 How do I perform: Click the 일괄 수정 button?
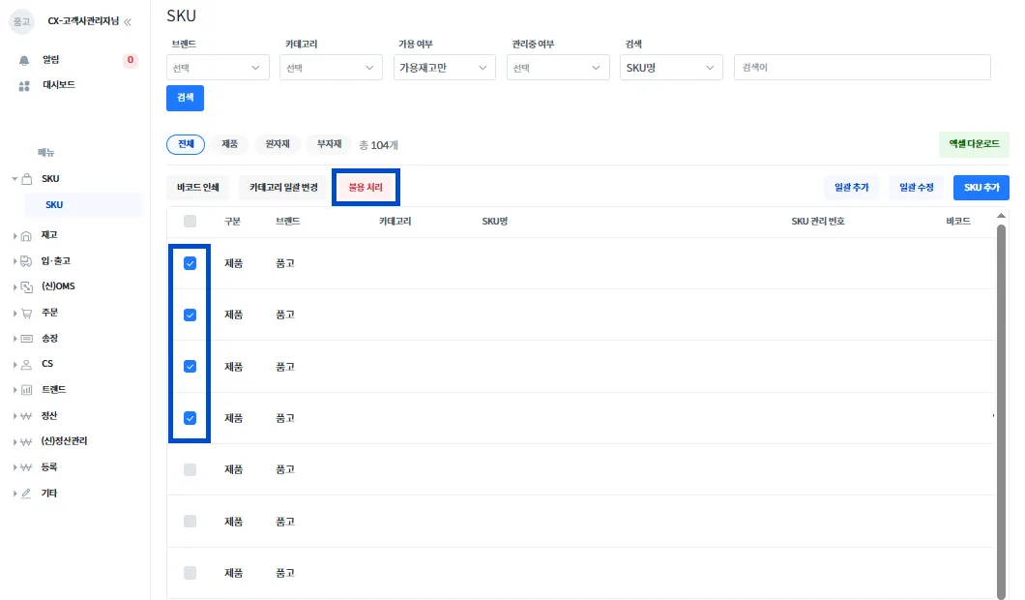916,187
